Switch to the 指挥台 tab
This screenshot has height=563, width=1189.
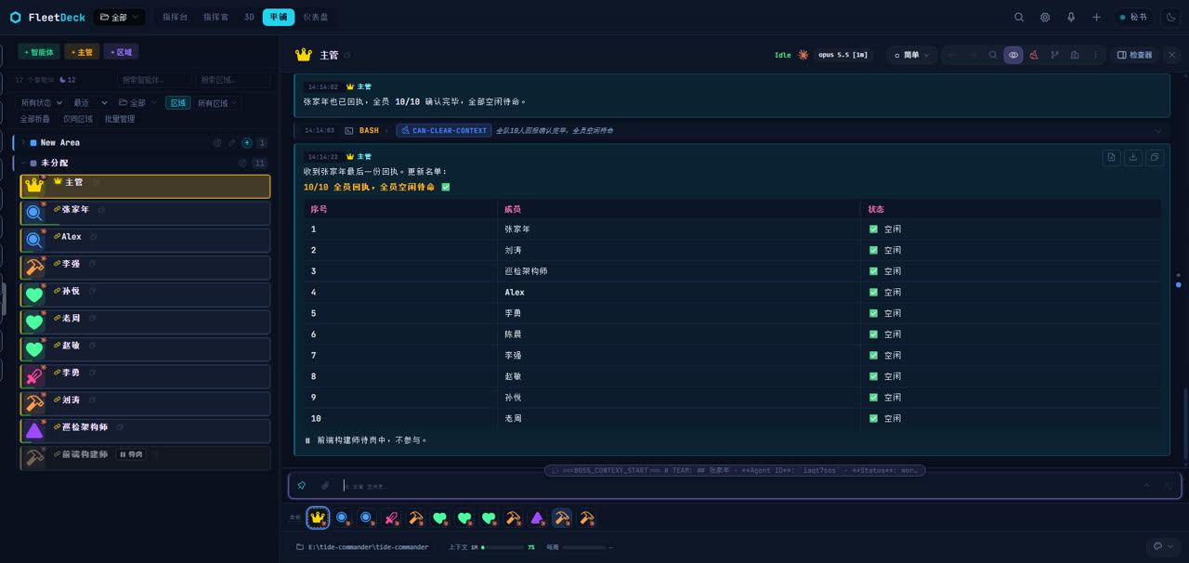(x=174, y=17)
